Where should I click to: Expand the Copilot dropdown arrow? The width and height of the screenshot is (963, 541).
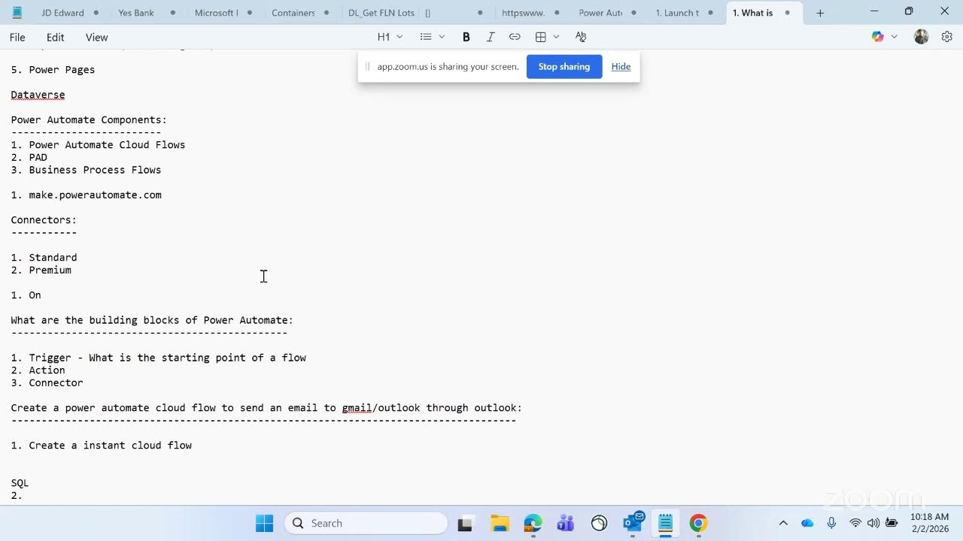click(x=895, y=37)
